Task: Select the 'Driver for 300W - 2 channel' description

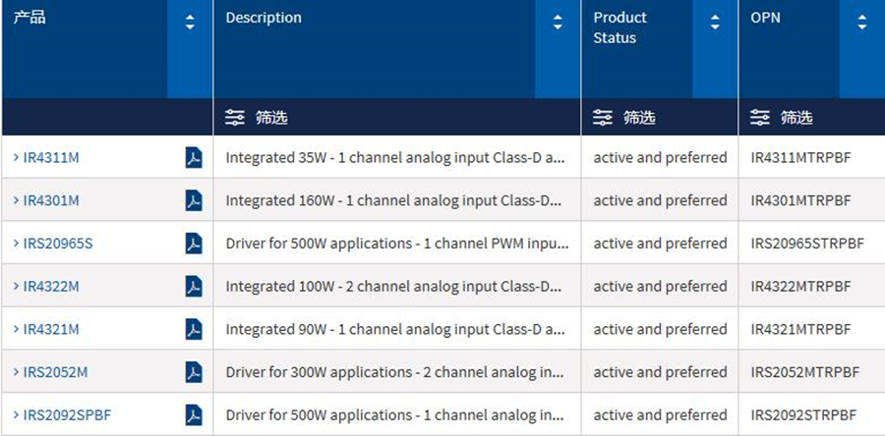Action: tap(395, 372)
